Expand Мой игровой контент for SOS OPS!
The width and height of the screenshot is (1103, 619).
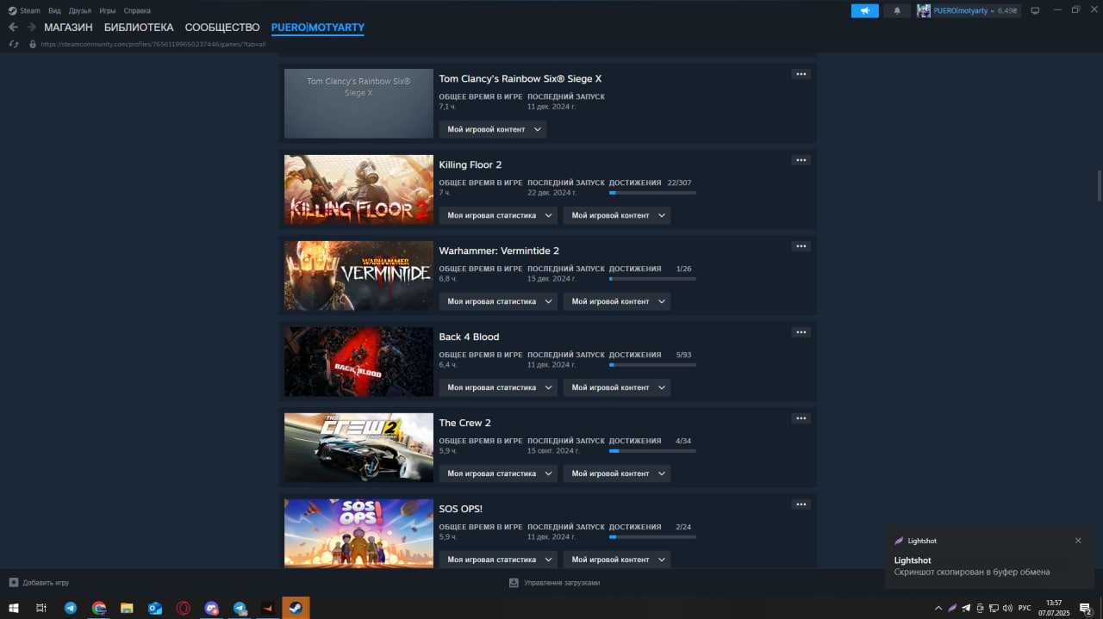point(617,560)
